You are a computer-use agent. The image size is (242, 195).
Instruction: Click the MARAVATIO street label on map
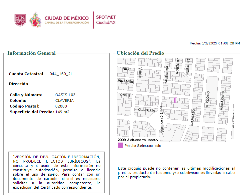click(222, 101)
